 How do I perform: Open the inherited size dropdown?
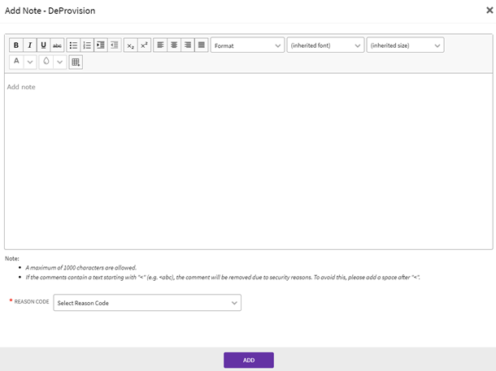click(x=405, y=45)
